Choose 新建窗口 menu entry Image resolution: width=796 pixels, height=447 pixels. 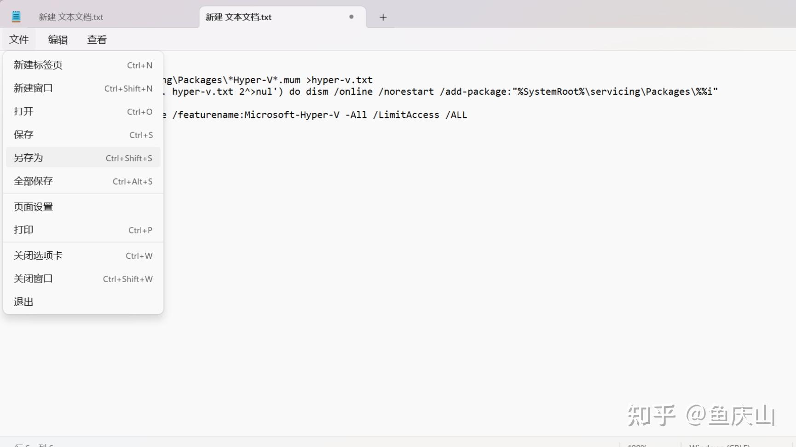[x=83, y=88]
